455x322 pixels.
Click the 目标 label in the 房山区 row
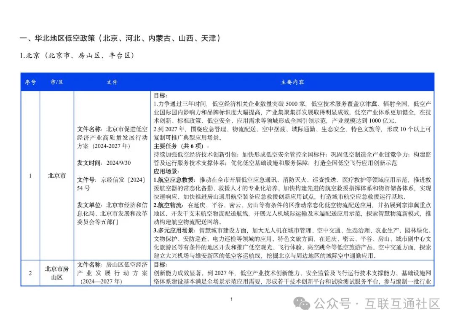pyautogui.click(x=160, y=265)
